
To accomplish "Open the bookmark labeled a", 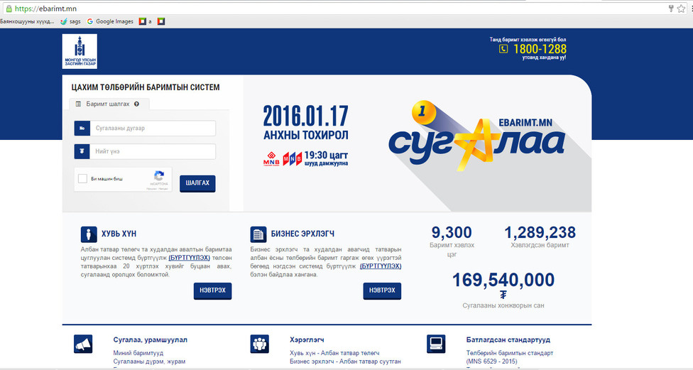I will [146, 21].
